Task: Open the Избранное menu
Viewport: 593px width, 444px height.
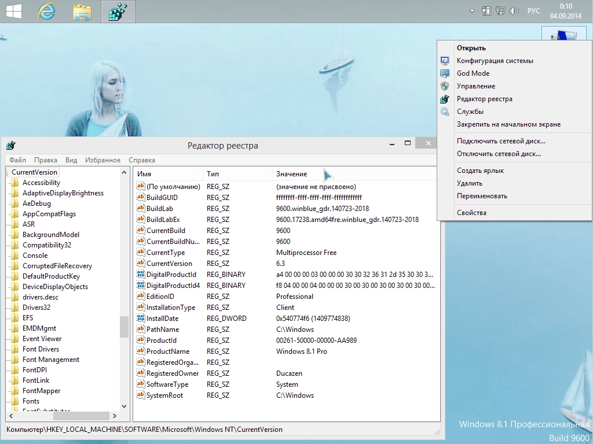Action: (103, 160)
